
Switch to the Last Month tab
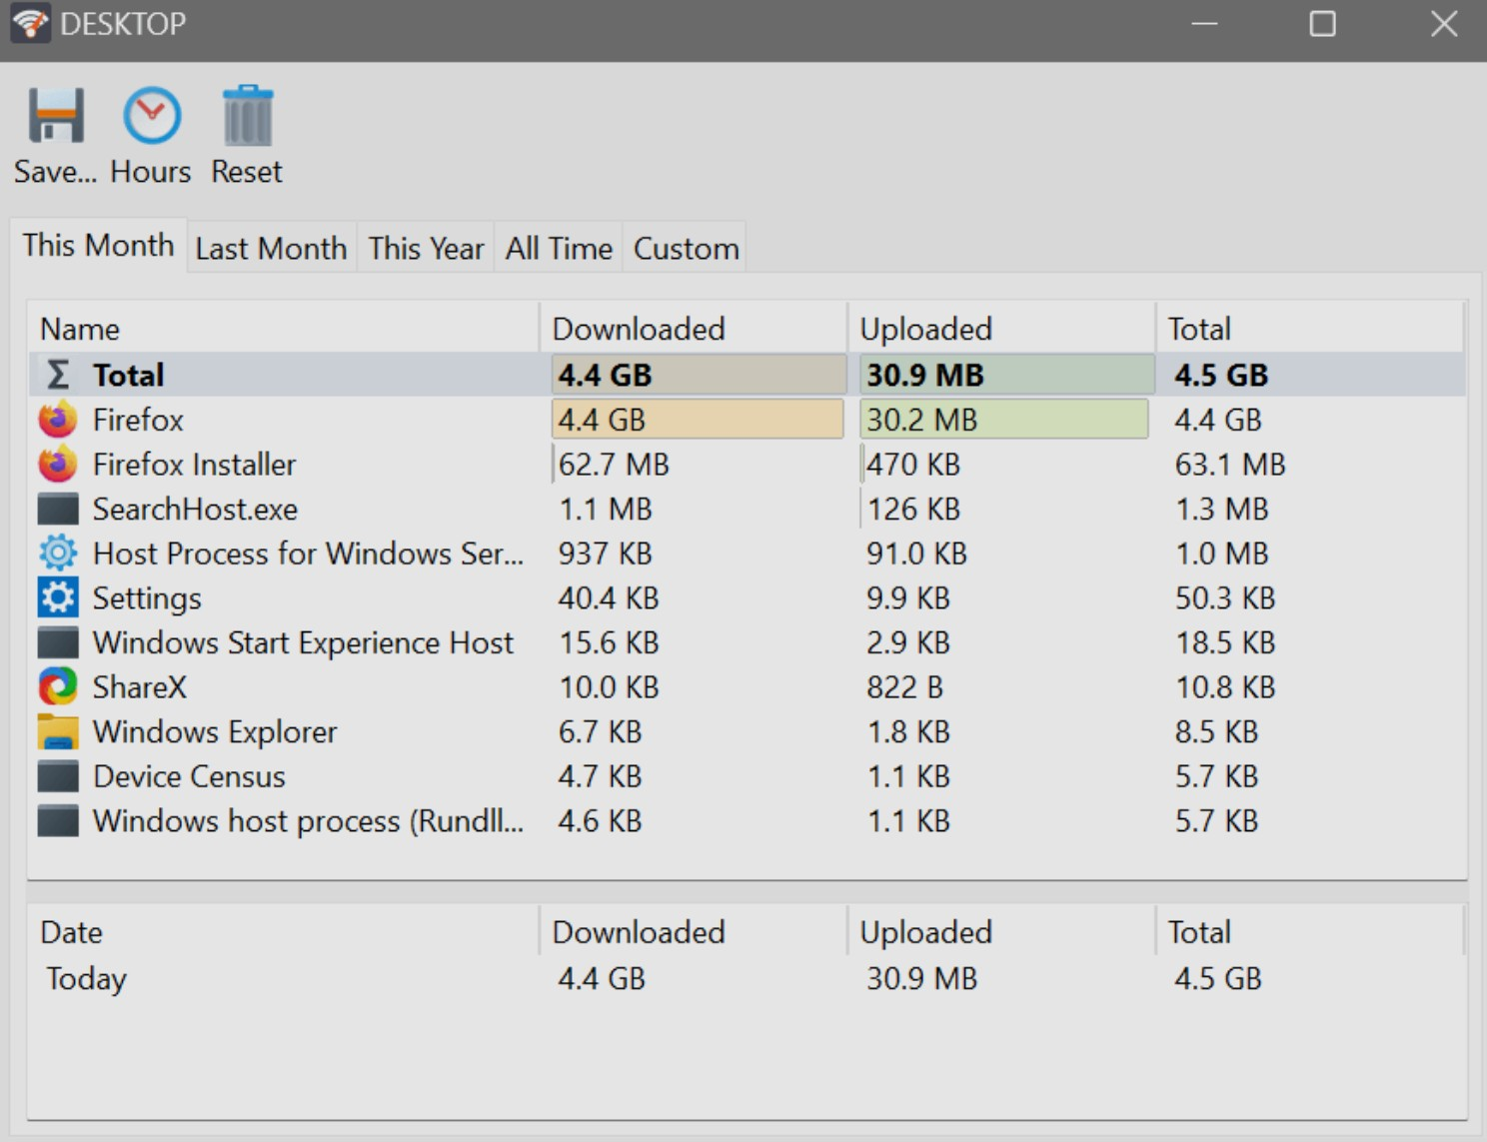point(271,248)
